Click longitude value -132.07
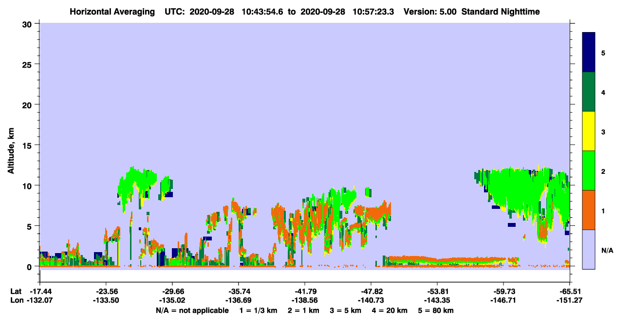The height and width of the screenshot is (324, 633). 39,301
